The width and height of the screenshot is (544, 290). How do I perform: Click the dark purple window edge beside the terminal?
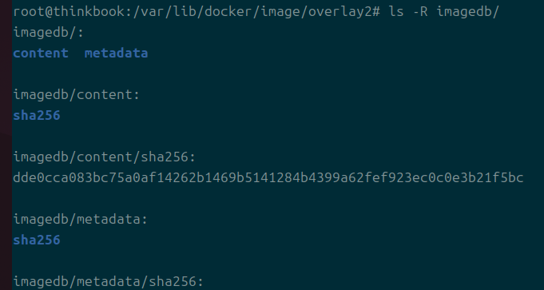[x=6, y=145]
